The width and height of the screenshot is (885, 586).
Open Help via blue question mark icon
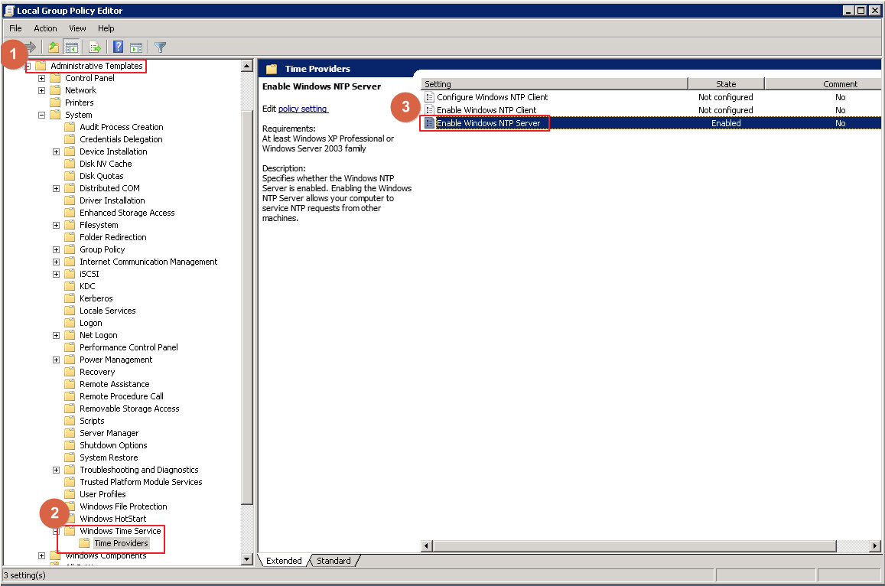(118, 47)
